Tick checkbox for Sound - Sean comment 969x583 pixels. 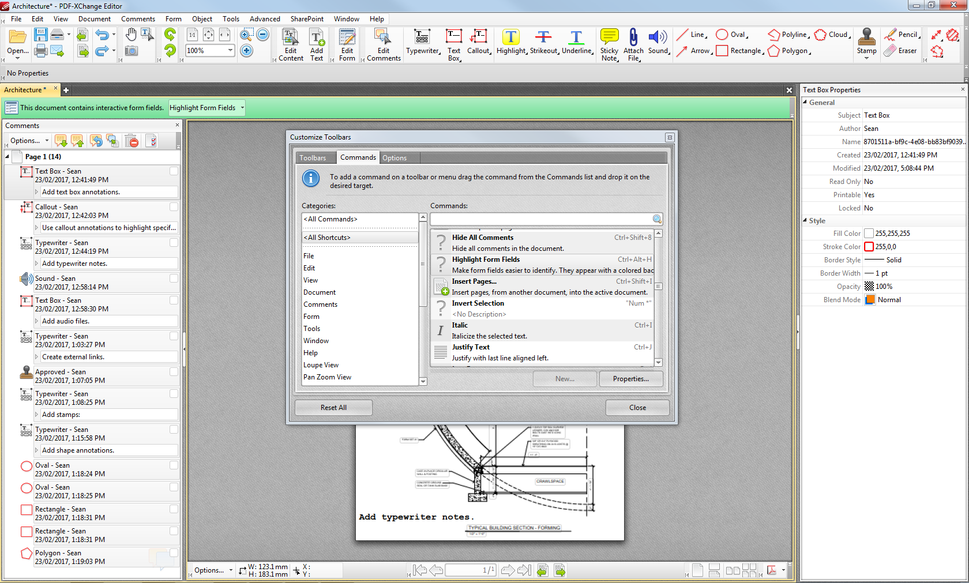point(174,279)
